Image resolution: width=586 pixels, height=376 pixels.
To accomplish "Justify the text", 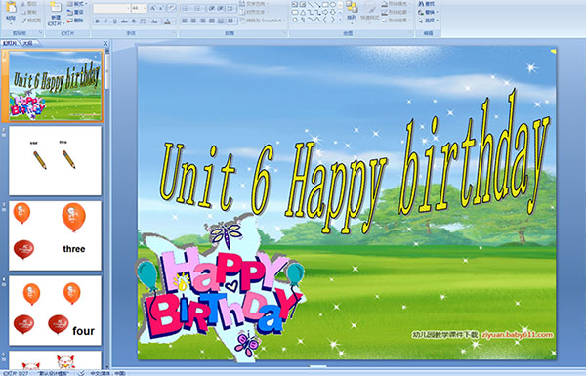I will [x=212, y=21].
